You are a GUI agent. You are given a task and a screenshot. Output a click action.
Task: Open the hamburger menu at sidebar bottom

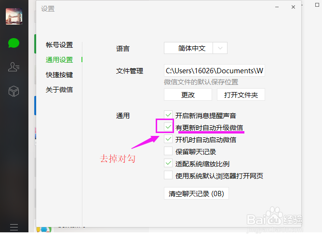14,227
